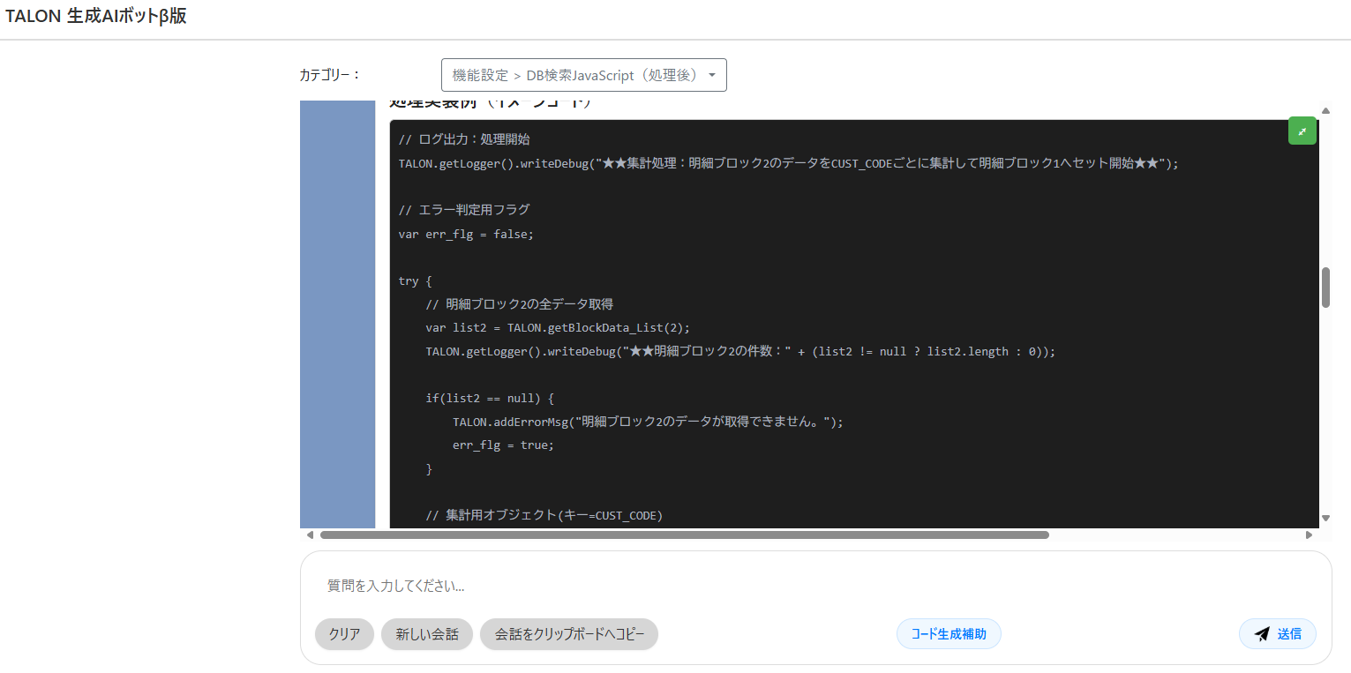1351x673 pixels.
Task: Click the err_flg = true; line
Action: pos(503,445)
